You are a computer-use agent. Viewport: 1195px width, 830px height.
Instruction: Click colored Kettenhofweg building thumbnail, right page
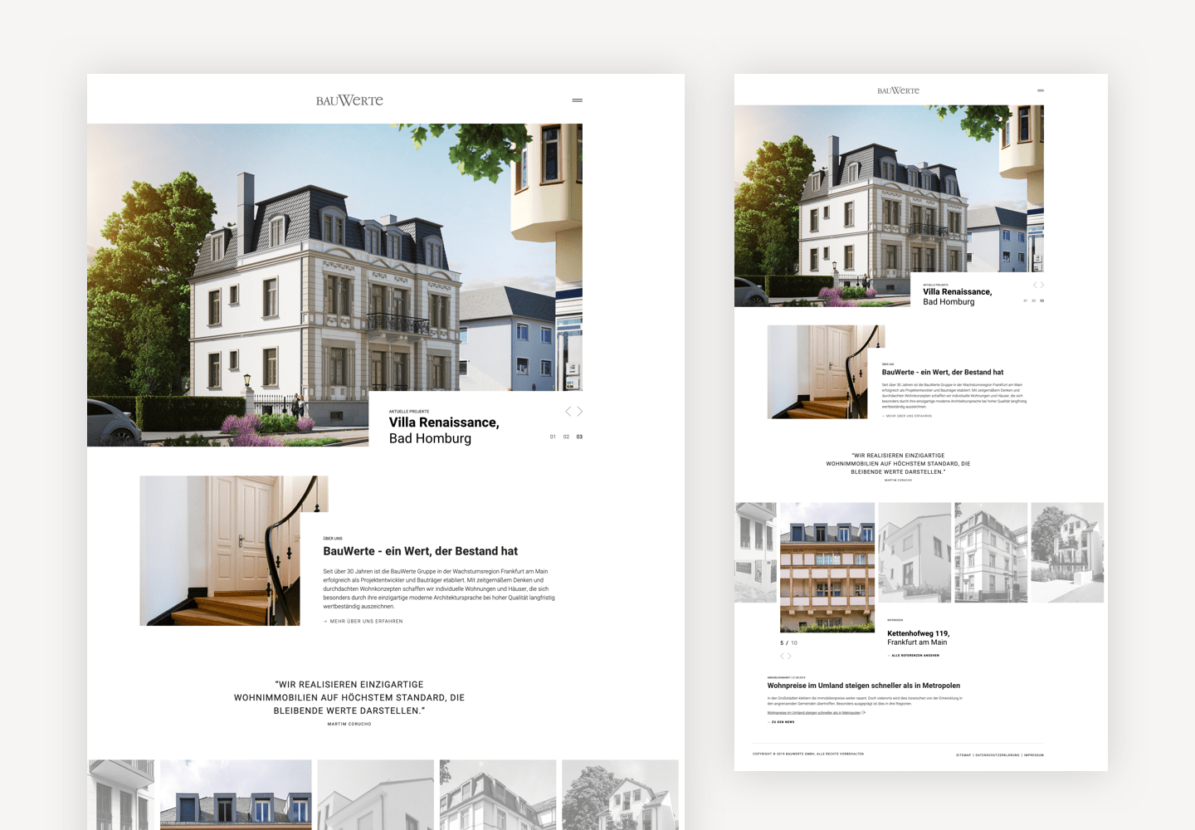click(827, 567)
